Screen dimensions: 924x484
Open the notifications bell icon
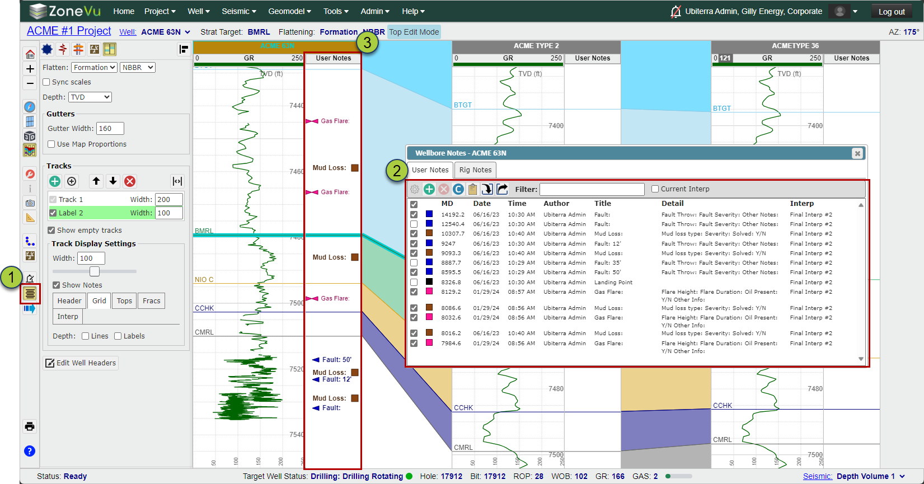676,12
